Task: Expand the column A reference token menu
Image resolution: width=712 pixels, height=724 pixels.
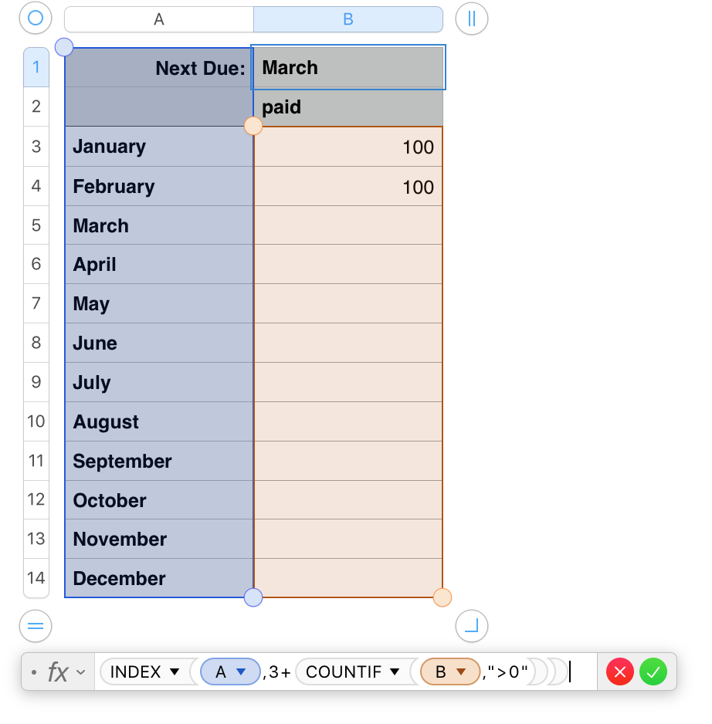Action: pos(241,672)
